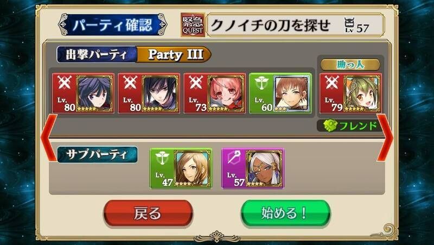Click the crossed swords icon on helper card

(332, 83)
